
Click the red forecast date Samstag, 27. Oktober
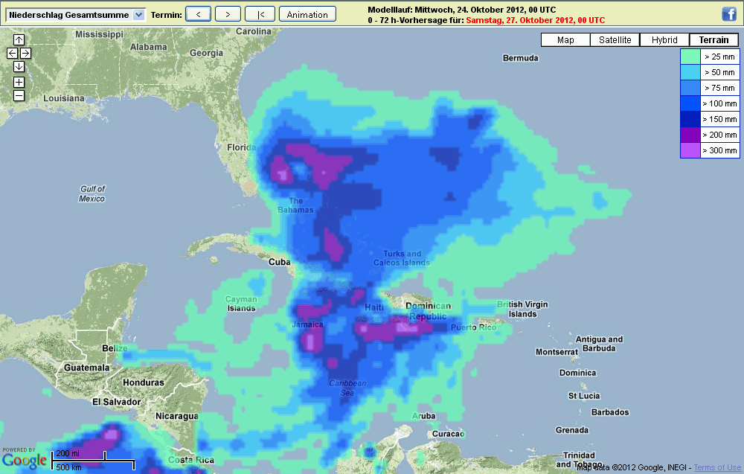535,20
